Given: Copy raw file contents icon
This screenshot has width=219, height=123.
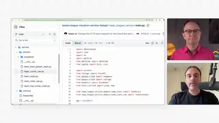Looking at the screenshot, I should [x=153, y=43].
